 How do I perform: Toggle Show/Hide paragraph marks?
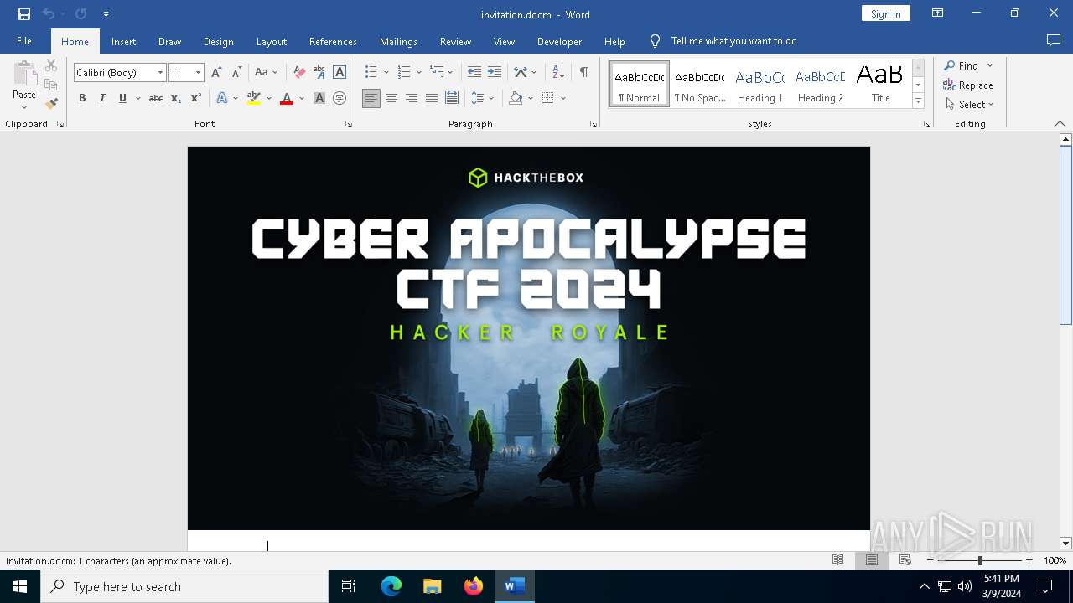coord(583,72)
